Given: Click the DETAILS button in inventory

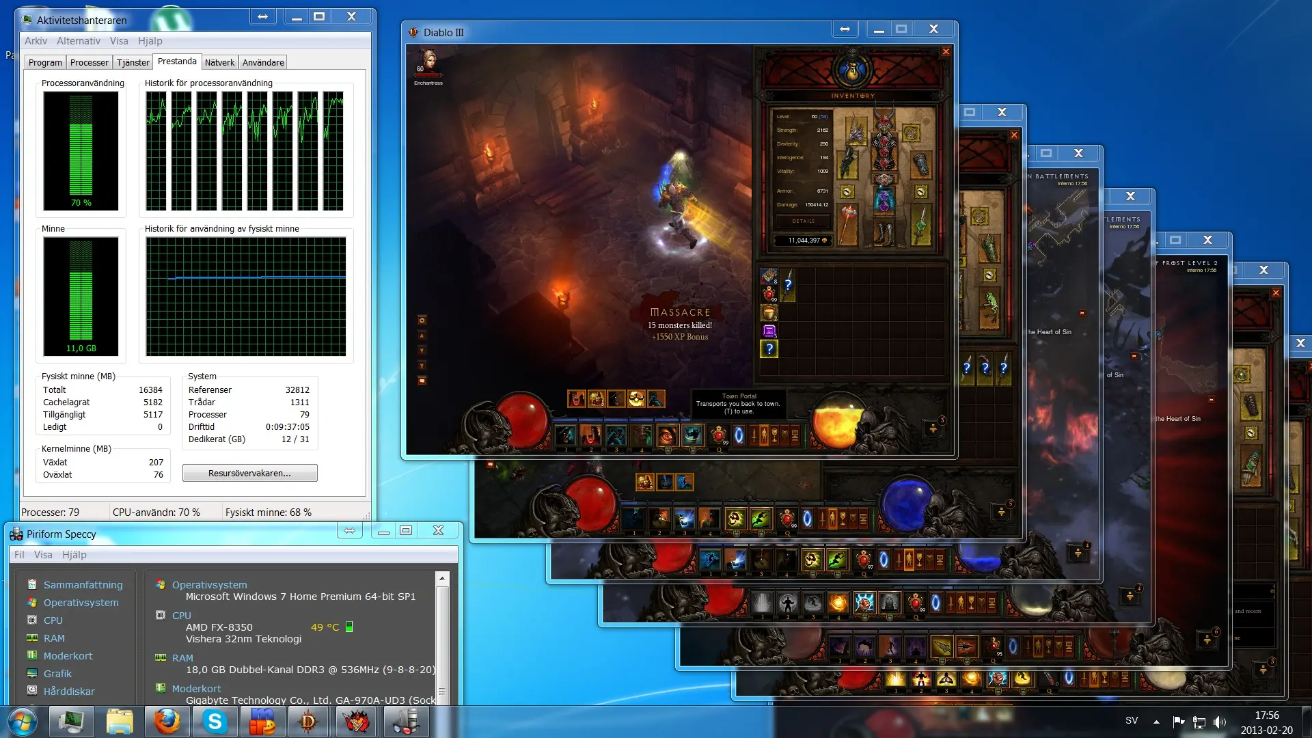Looking at the screenshot, I should pyautogui.click(x=804, y=221).
